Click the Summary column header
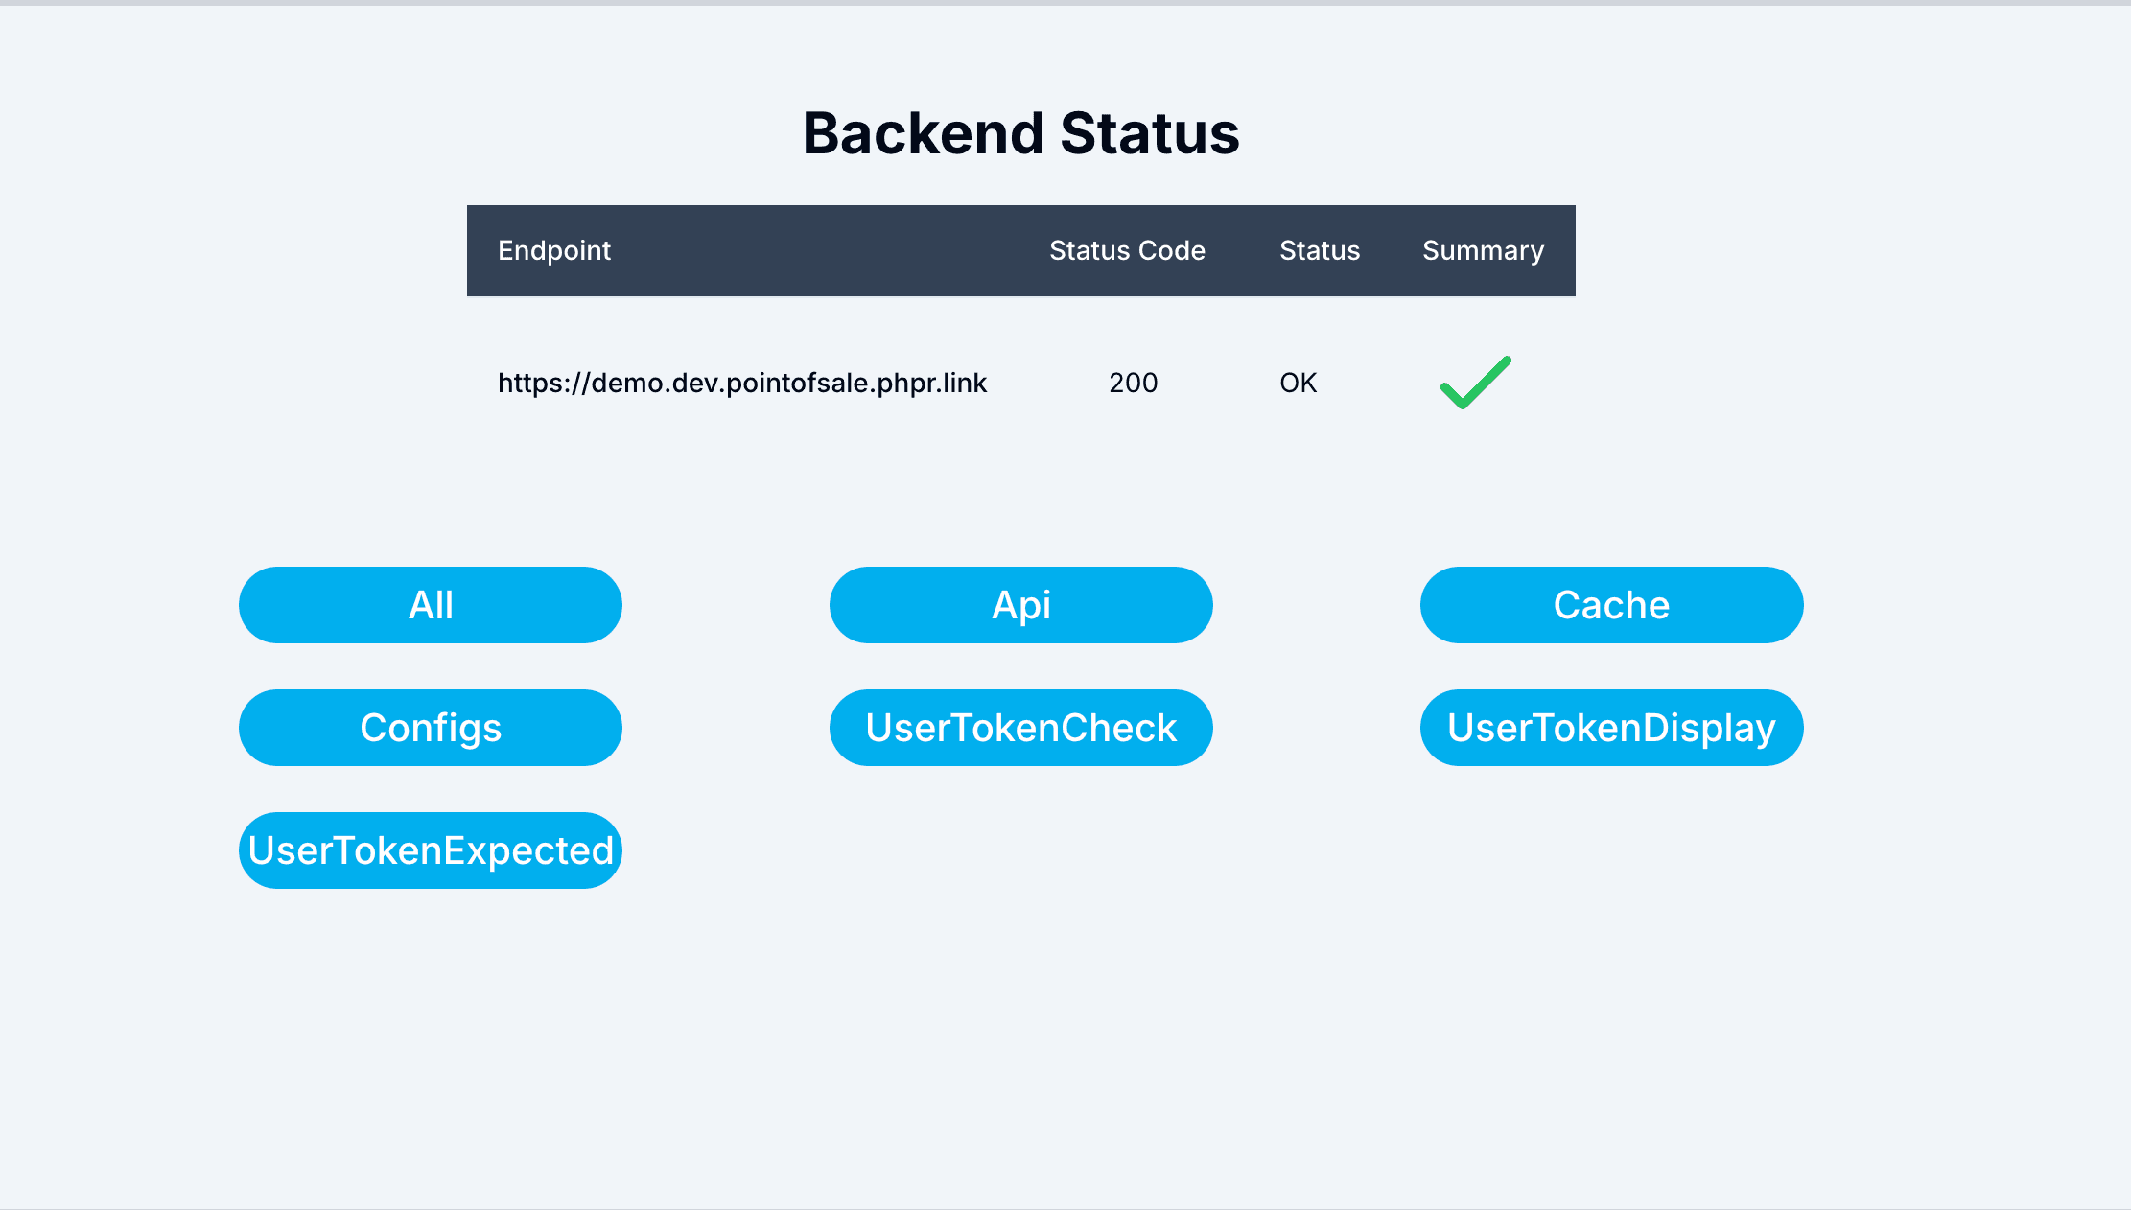The image size is (2131, 1210). pyautogui.click(x=1483, y=250)
